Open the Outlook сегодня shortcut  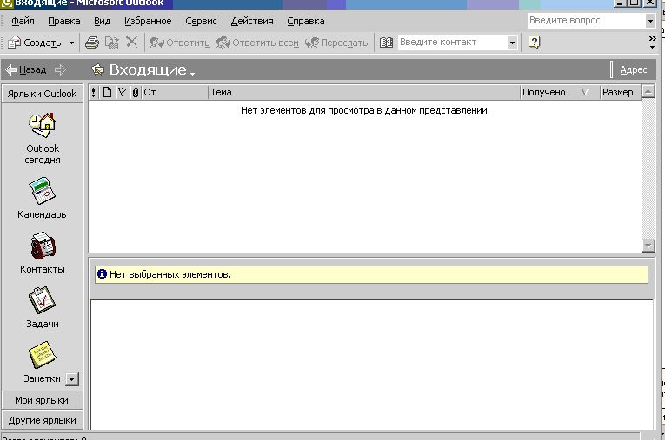43,139
